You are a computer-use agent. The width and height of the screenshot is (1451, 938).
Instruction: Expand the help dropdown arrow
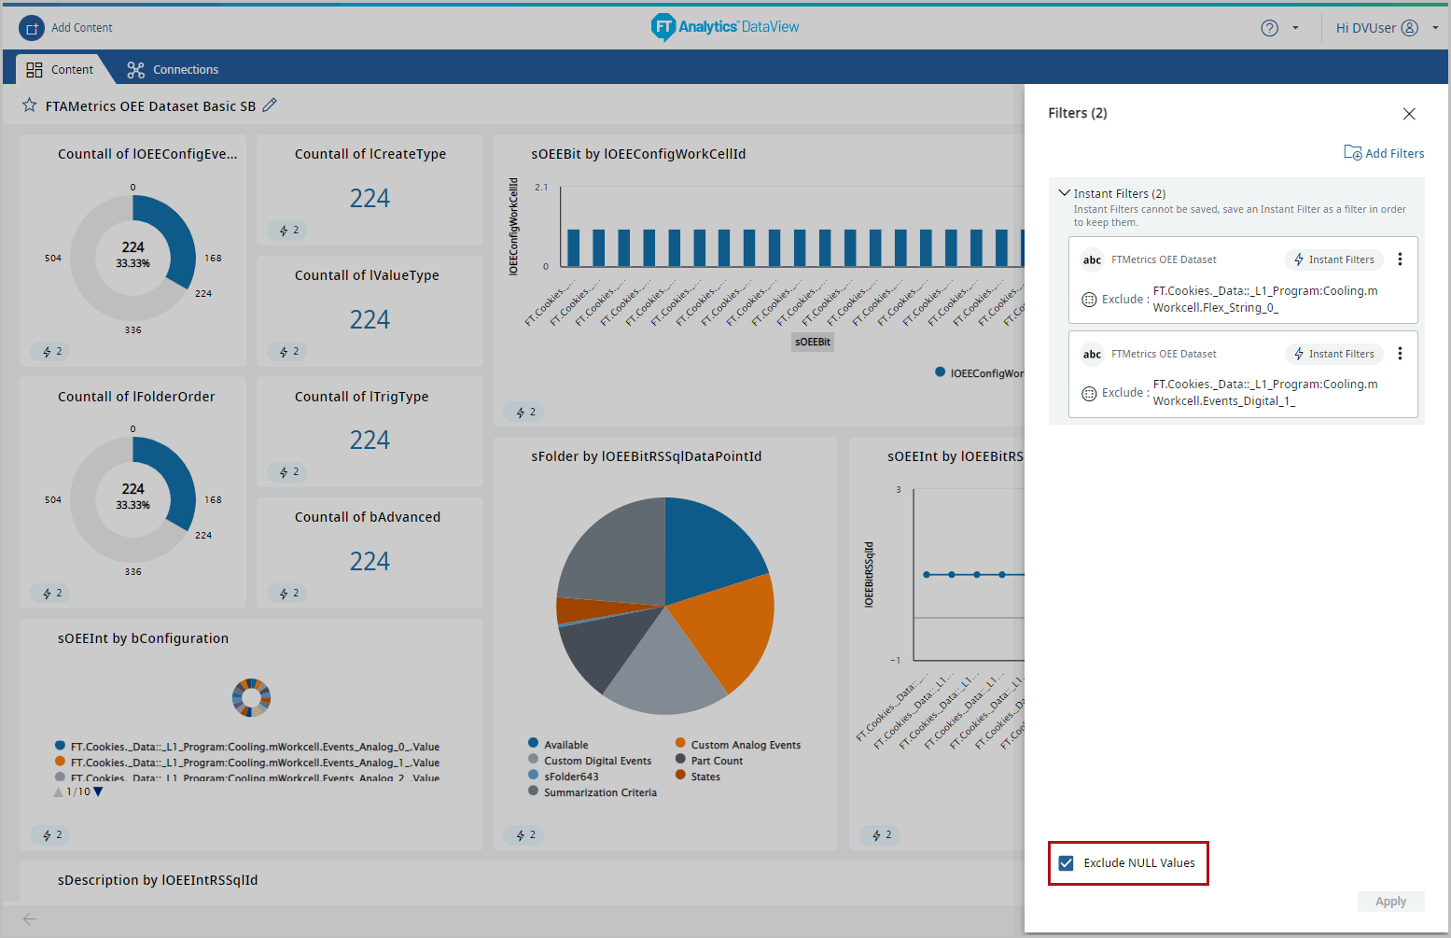(x=1295, y=28)
